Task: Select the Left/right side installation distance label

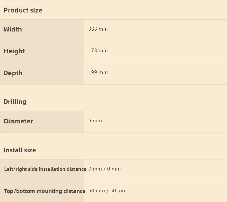Action: [45, 169]
